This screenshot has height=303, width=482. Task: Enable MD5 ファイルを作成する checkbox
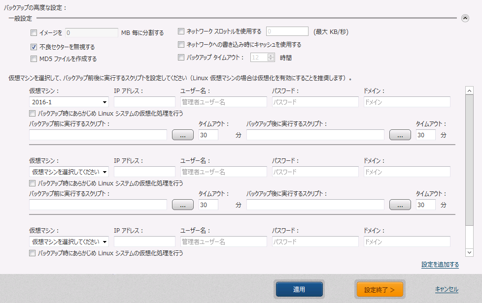point(34,59)
